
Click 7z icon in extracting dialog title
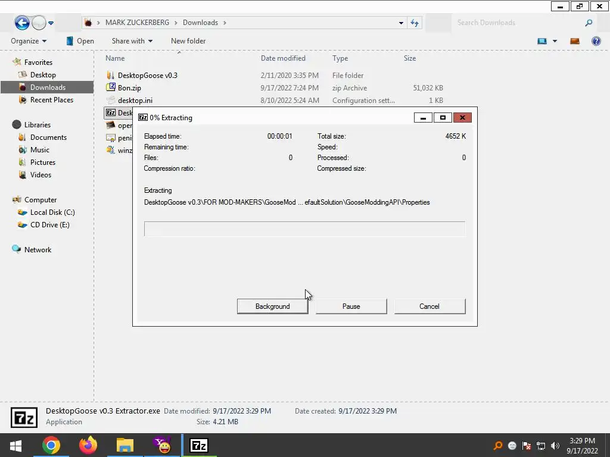pyautogui.click(x=143, y=117)
